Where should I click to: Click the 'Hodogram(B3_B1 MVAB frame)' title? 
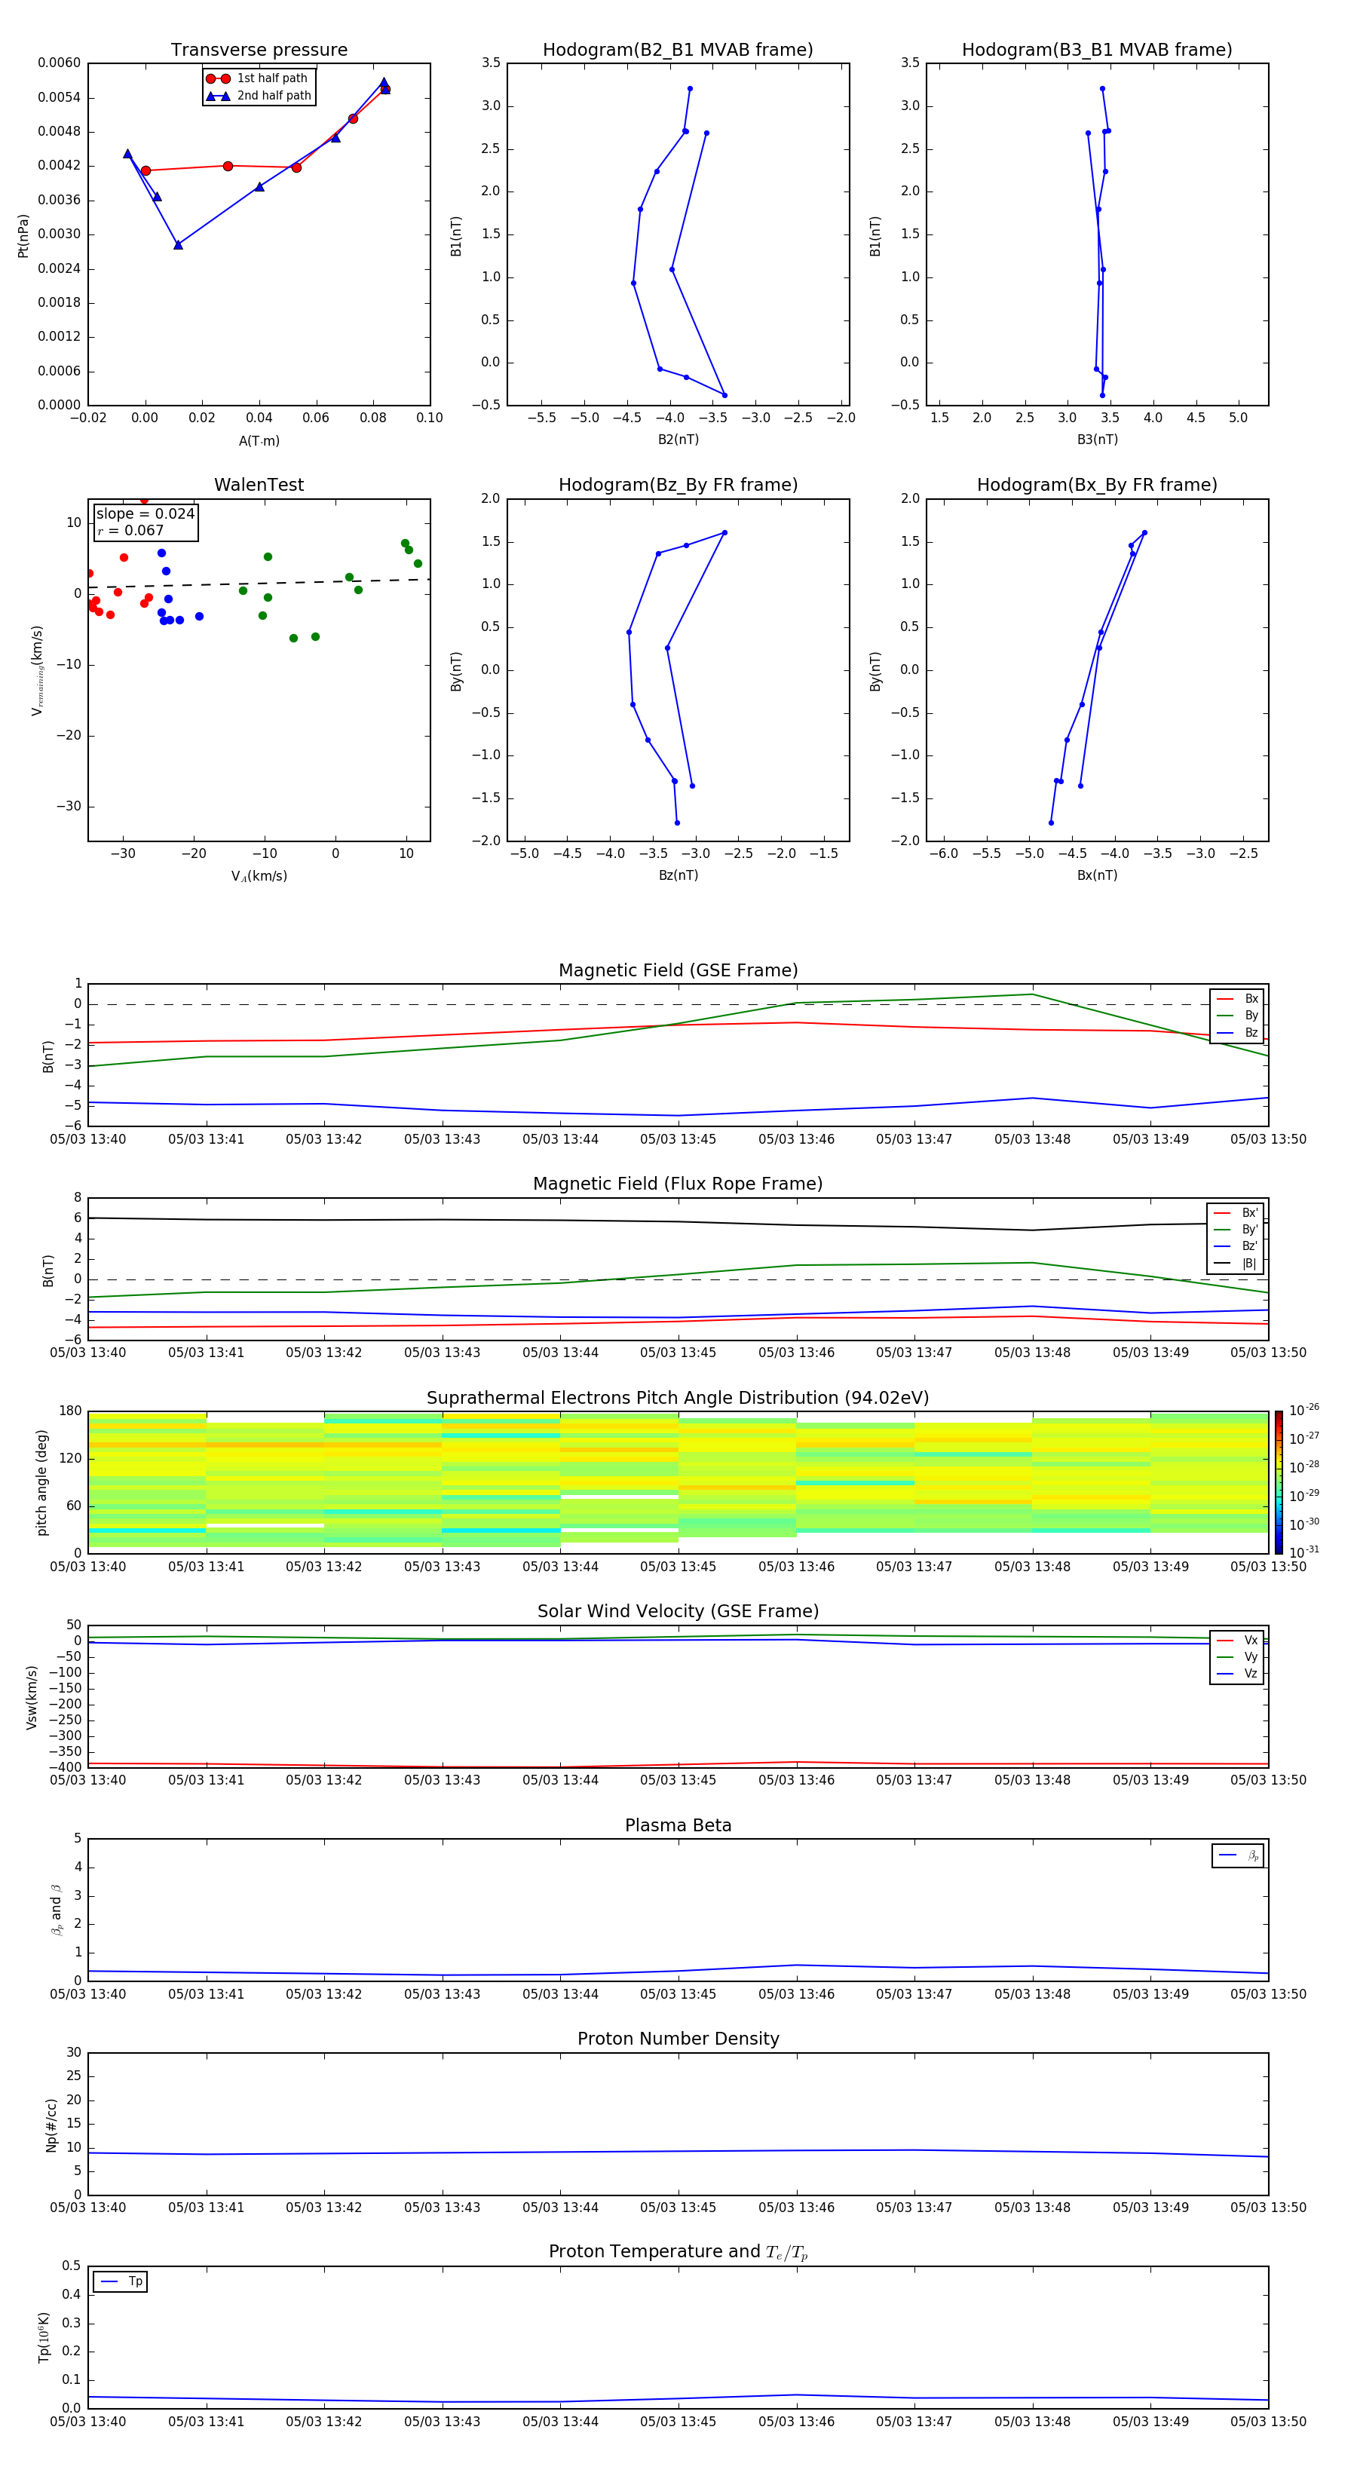coord(1097,51)
